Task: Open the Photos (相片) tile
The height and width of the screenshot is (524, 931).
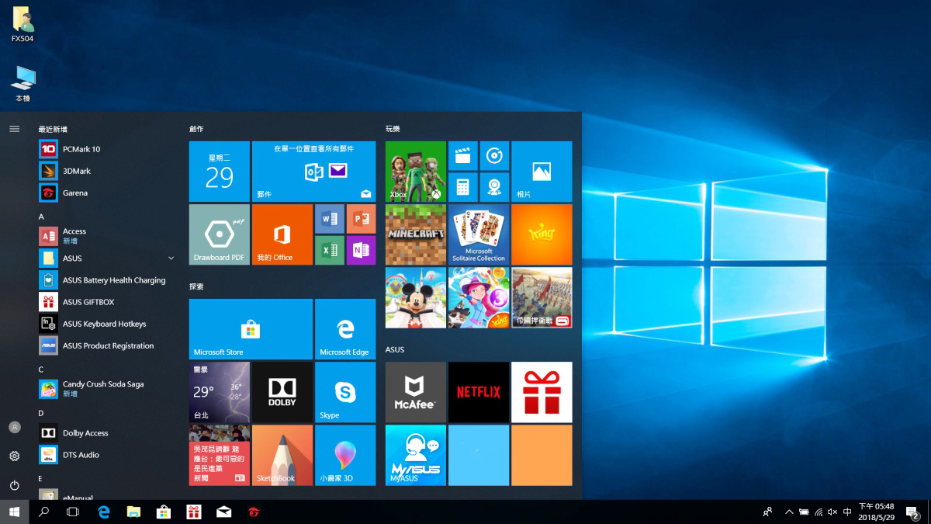Action: (542, 172)
